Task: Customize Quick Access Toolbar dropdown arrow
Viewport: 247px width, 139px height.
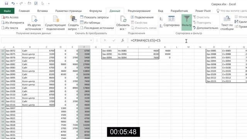Action: click(x=49, y=3)
